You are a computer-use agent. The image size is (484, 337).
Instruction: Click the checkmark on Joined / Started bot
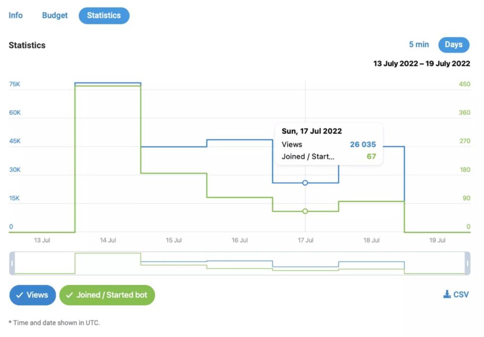pos(69,295)
